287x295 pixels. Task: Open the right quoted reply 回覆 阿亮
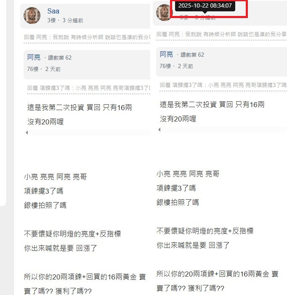click(x=222, y=34)
